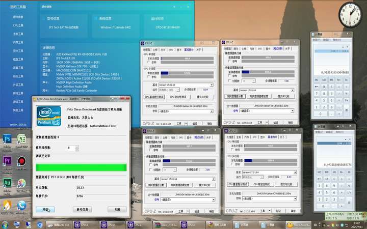Toggle multi-processor 参考 checkbox in CPU-Z 1.87.0
The width and height of the screenshot is (367, 229).
(230, 76)
